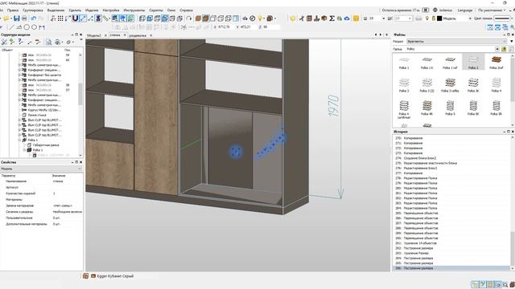Expand the Конфирмат без шканта tree node
The image size is (515, 289).
pyautogui.click(x=19, y=75)
